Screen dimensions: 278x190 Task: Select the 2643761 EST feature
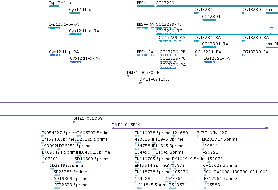[x=170, y=182]
